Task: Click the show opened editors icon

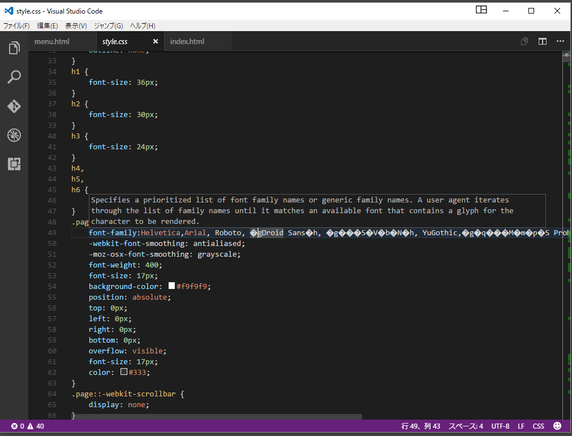Action: coord(524,41)
